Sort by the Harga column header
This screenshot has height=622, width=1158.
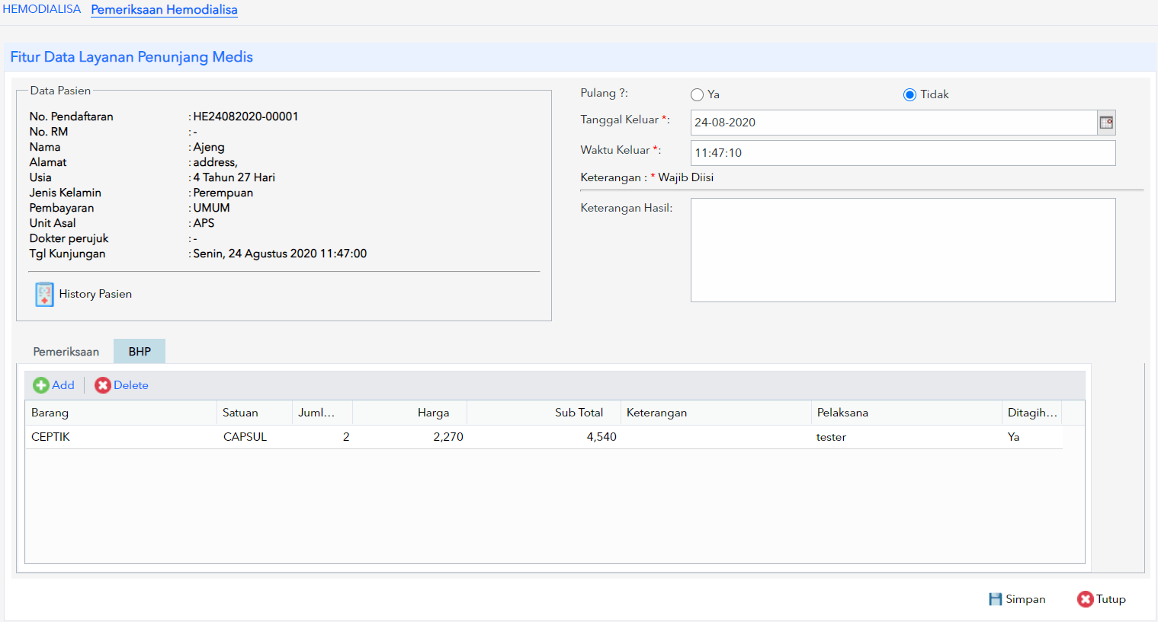pyautogui.click(x=410, y=413)
